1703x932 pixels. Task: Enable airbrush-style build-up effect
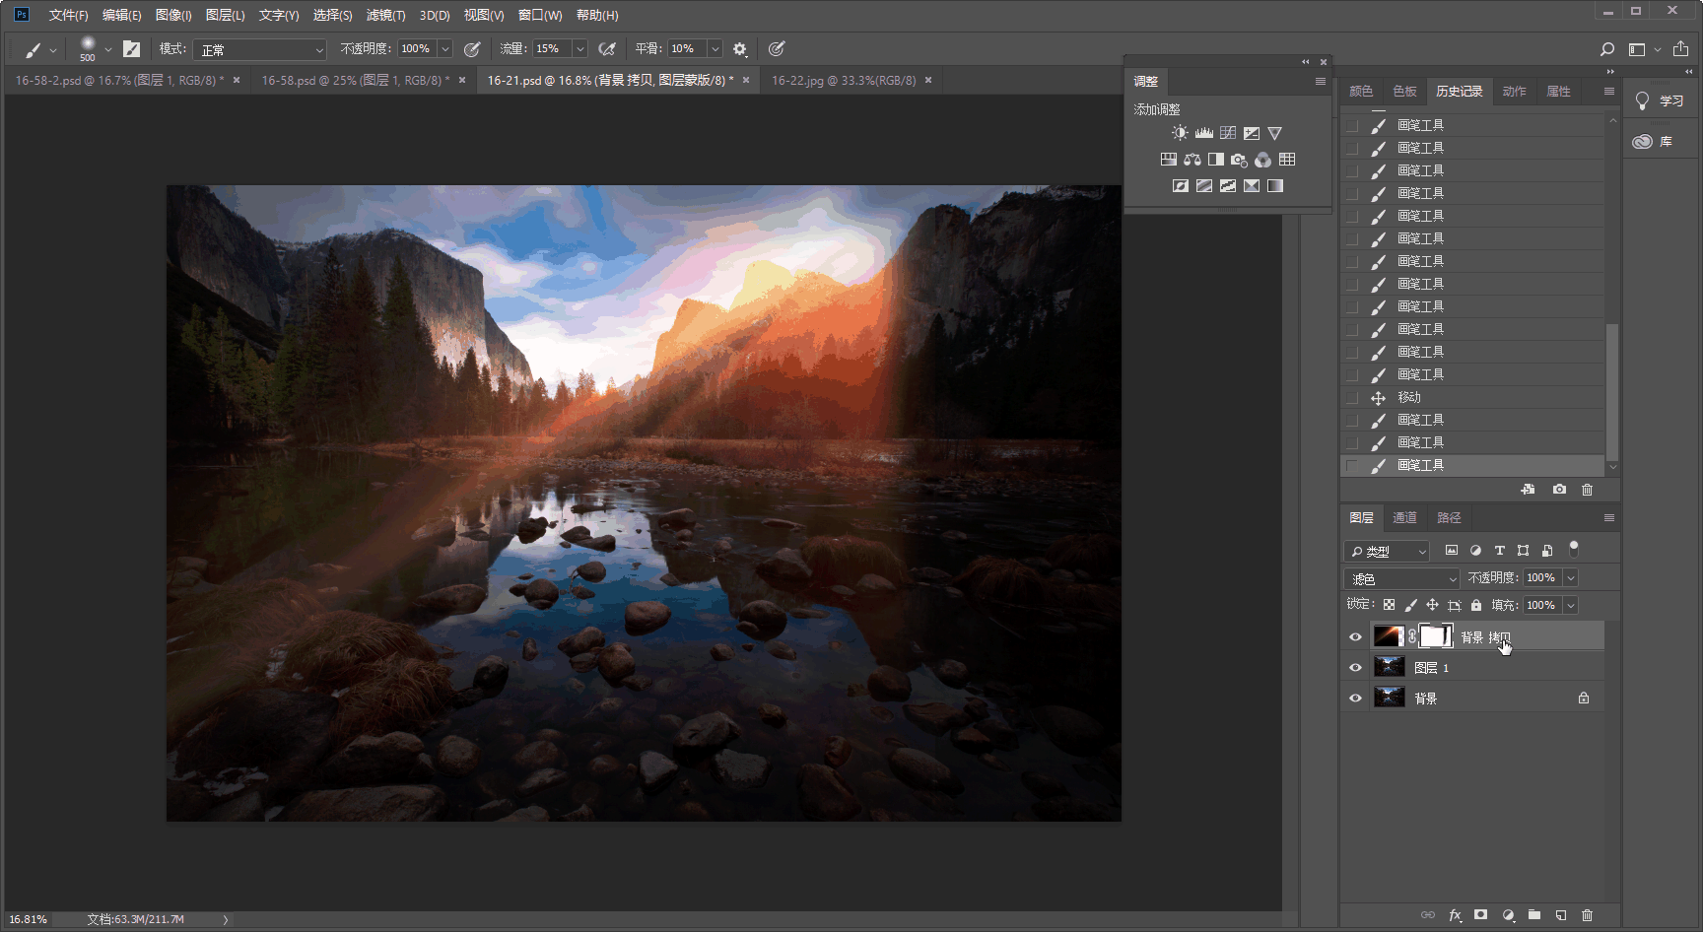click(607, 49)
